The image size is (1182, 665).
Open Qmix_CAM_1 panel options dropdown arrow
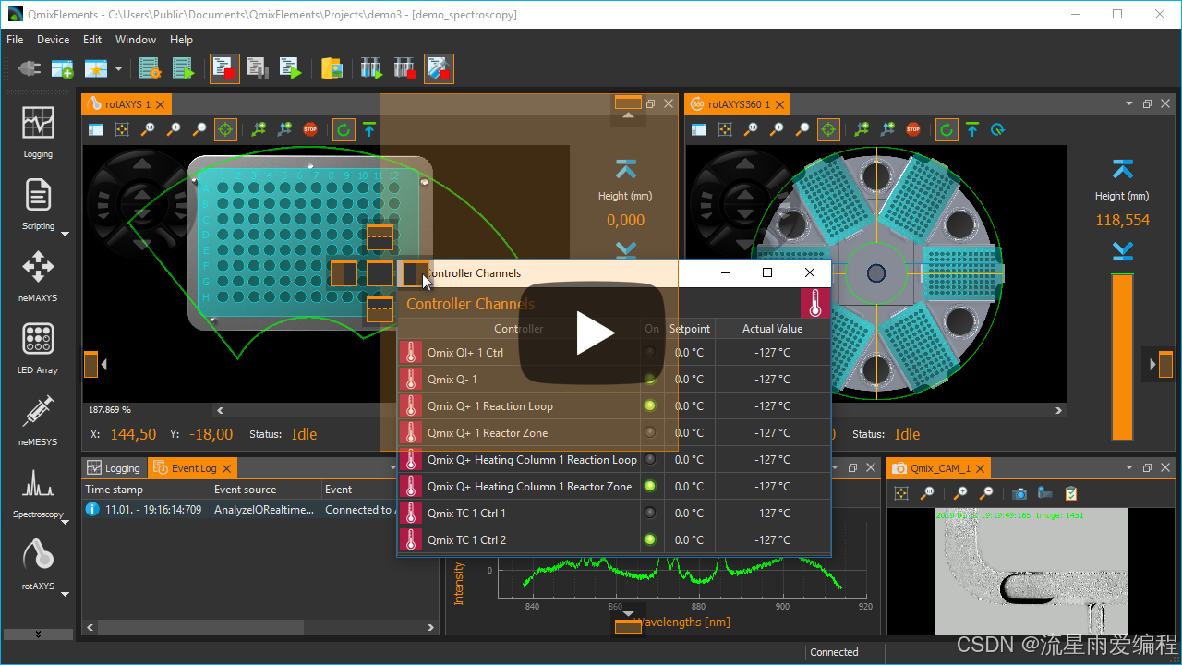pos(1128,468)
